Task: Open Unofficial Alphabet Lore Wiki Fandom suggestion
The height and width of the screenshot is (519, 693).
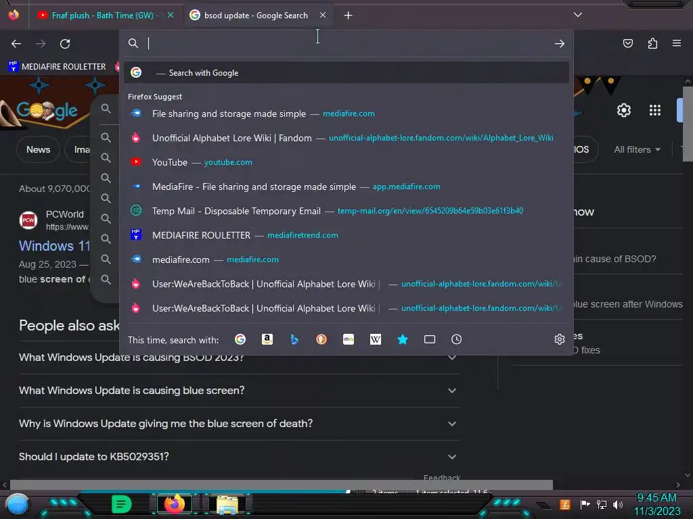Action: pos(346,138)
